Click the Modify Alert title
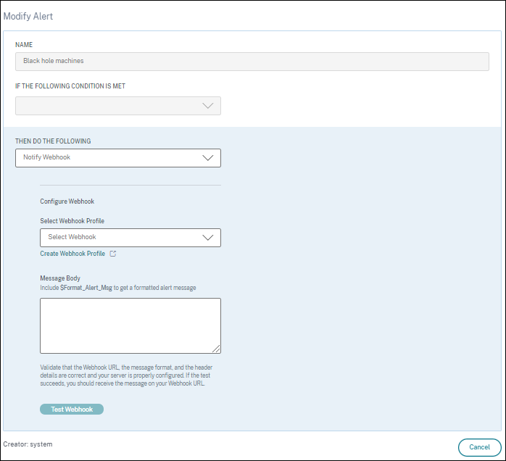The image size is (506, 461). [x=28, y=16]
